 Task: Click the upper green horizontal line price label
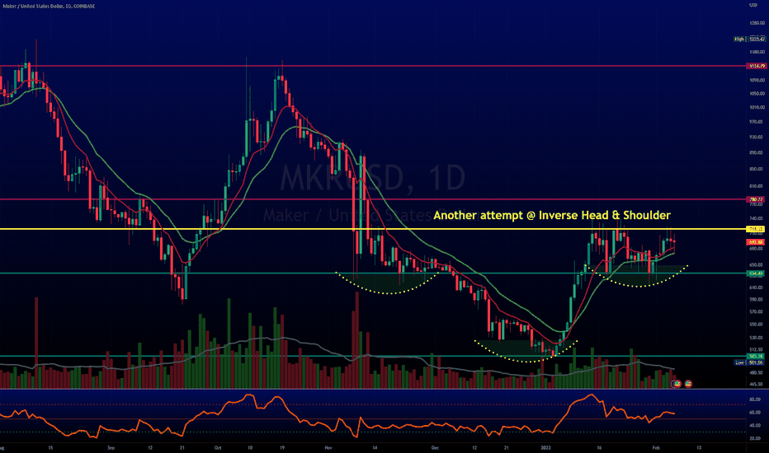[755, 273]
